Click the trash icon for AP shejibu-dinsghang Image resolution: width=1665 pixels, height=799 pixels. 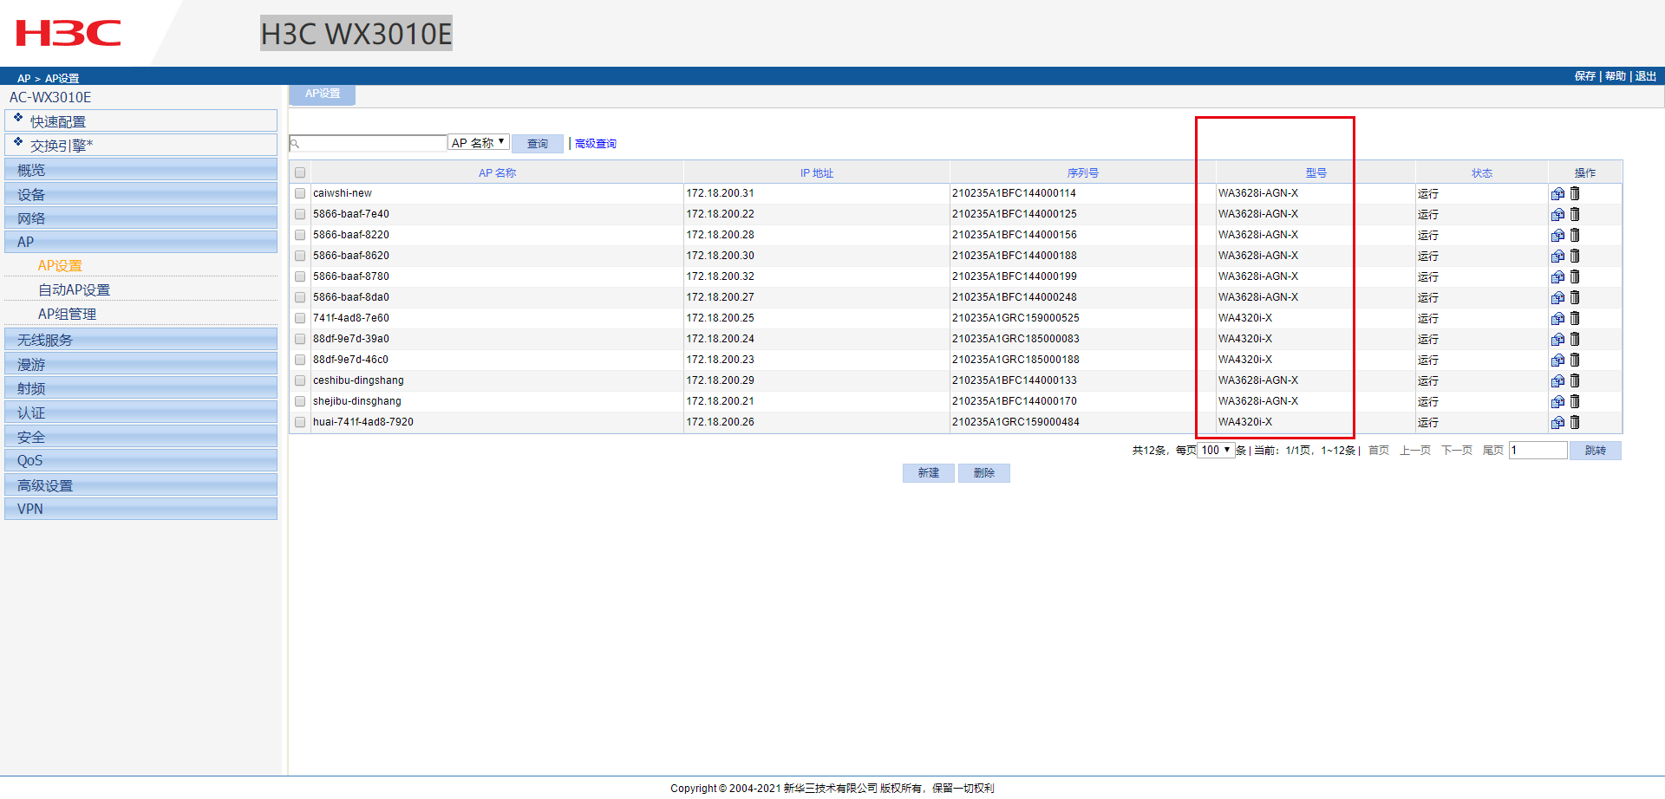tap(1575, 401)
